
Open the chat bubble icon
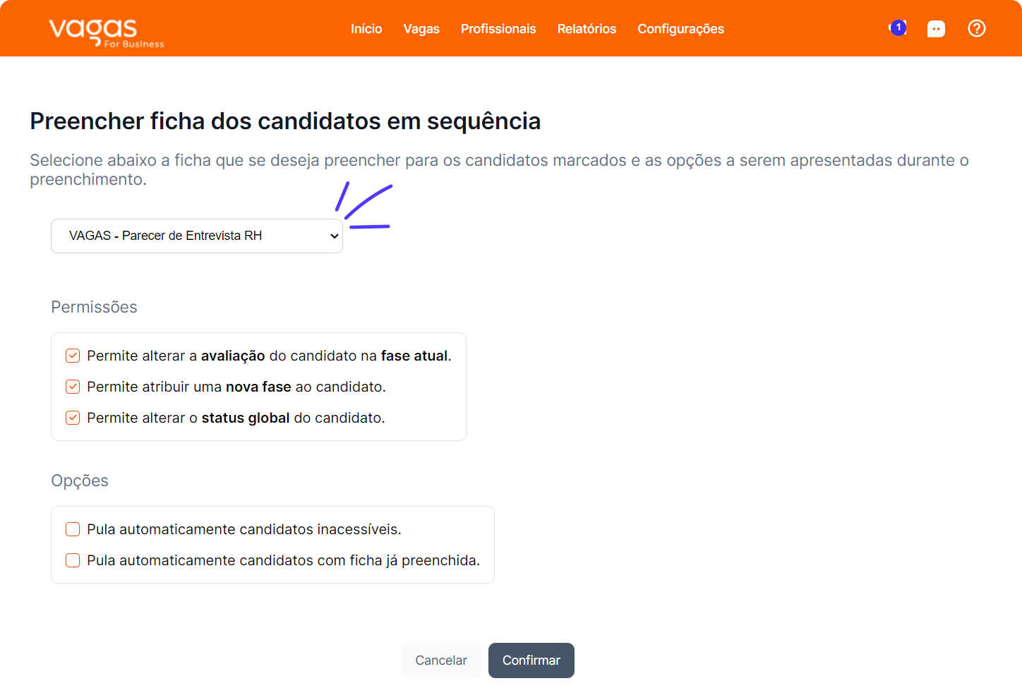(936, 29)
